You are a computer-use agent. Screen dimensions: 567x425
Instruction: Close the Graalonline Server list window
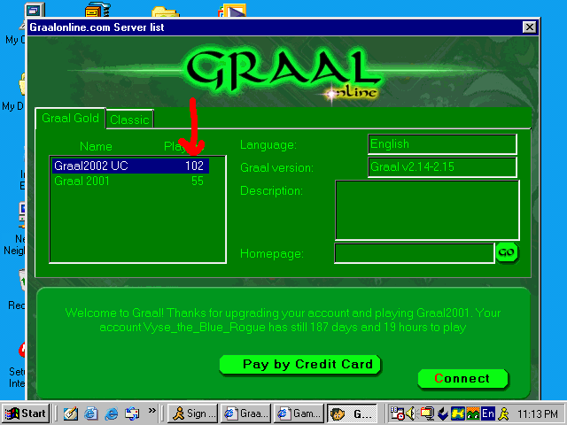pos(530,27)
